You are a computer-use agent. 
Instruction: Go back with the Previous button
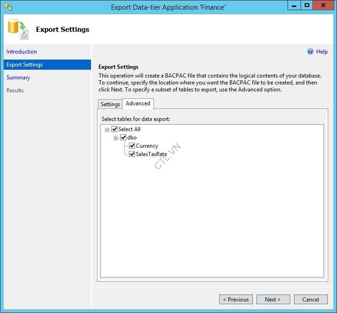pyautogui.click(x=236, y=300)
